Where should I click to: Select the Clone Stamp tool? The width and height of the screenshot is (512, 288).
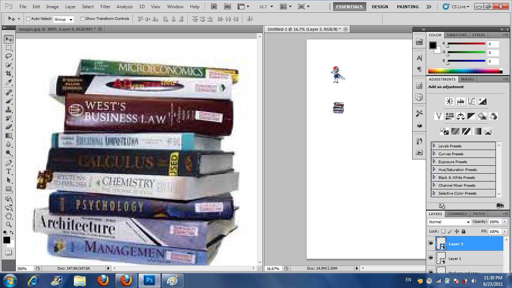9,109
